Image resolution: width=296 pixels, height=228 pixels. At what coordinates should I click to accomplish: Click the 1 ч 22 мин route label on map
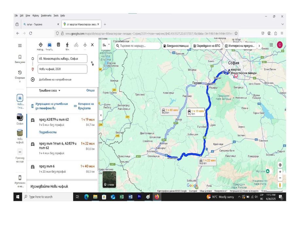click(207, 161)
